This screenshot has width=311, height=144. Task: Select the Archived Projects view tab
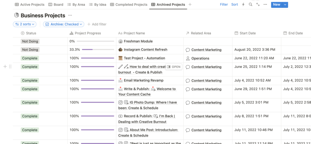(168, 5)
